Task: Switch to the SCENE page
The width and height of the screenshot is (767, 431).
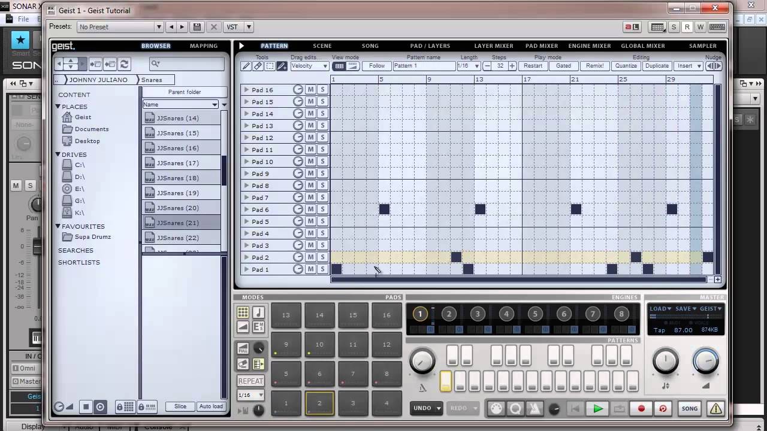Action: point(322,45)
